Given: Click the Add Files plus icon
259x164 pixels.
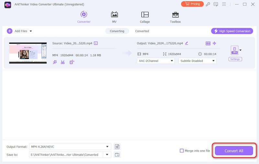Looking at the screenshot, I should click(10, 31).
